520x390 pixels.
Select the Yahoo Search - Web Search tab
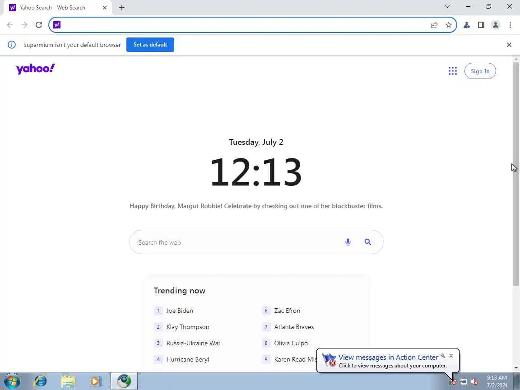[x=58, y=8]
